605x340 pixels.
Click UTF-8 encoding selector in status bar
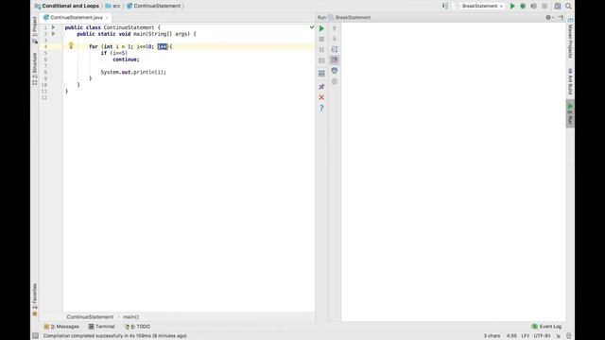tap(542, 336)
